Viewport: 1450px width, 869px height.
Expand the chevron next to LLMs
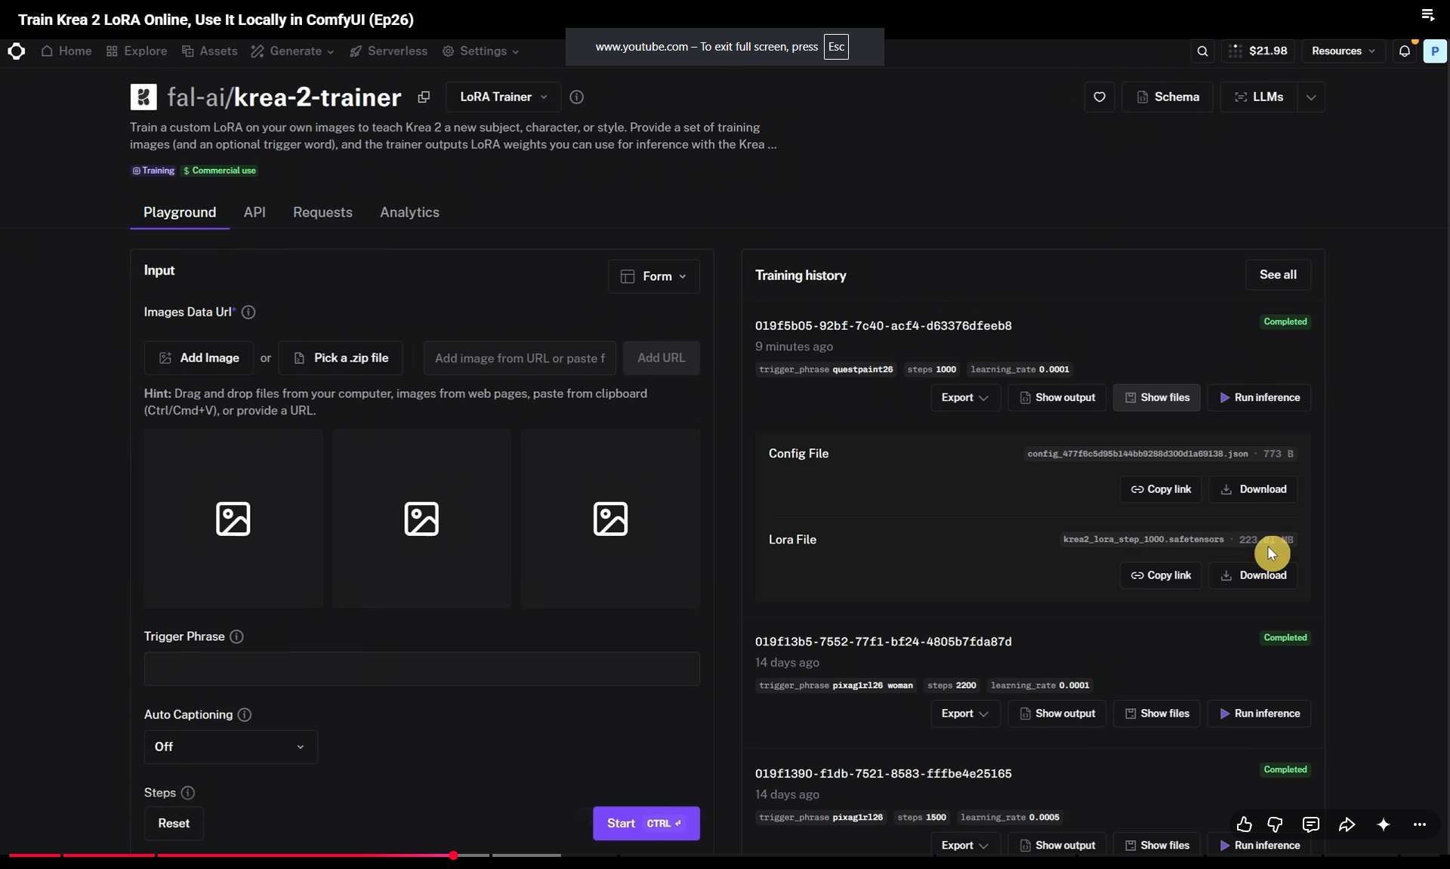pyautogui.click(x=1311, y=97)
